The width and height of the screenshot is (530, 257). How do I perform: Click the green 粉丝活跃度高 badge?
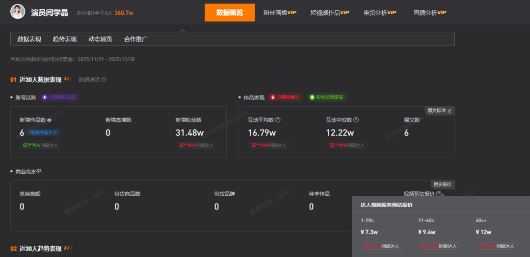pos(327,97)
